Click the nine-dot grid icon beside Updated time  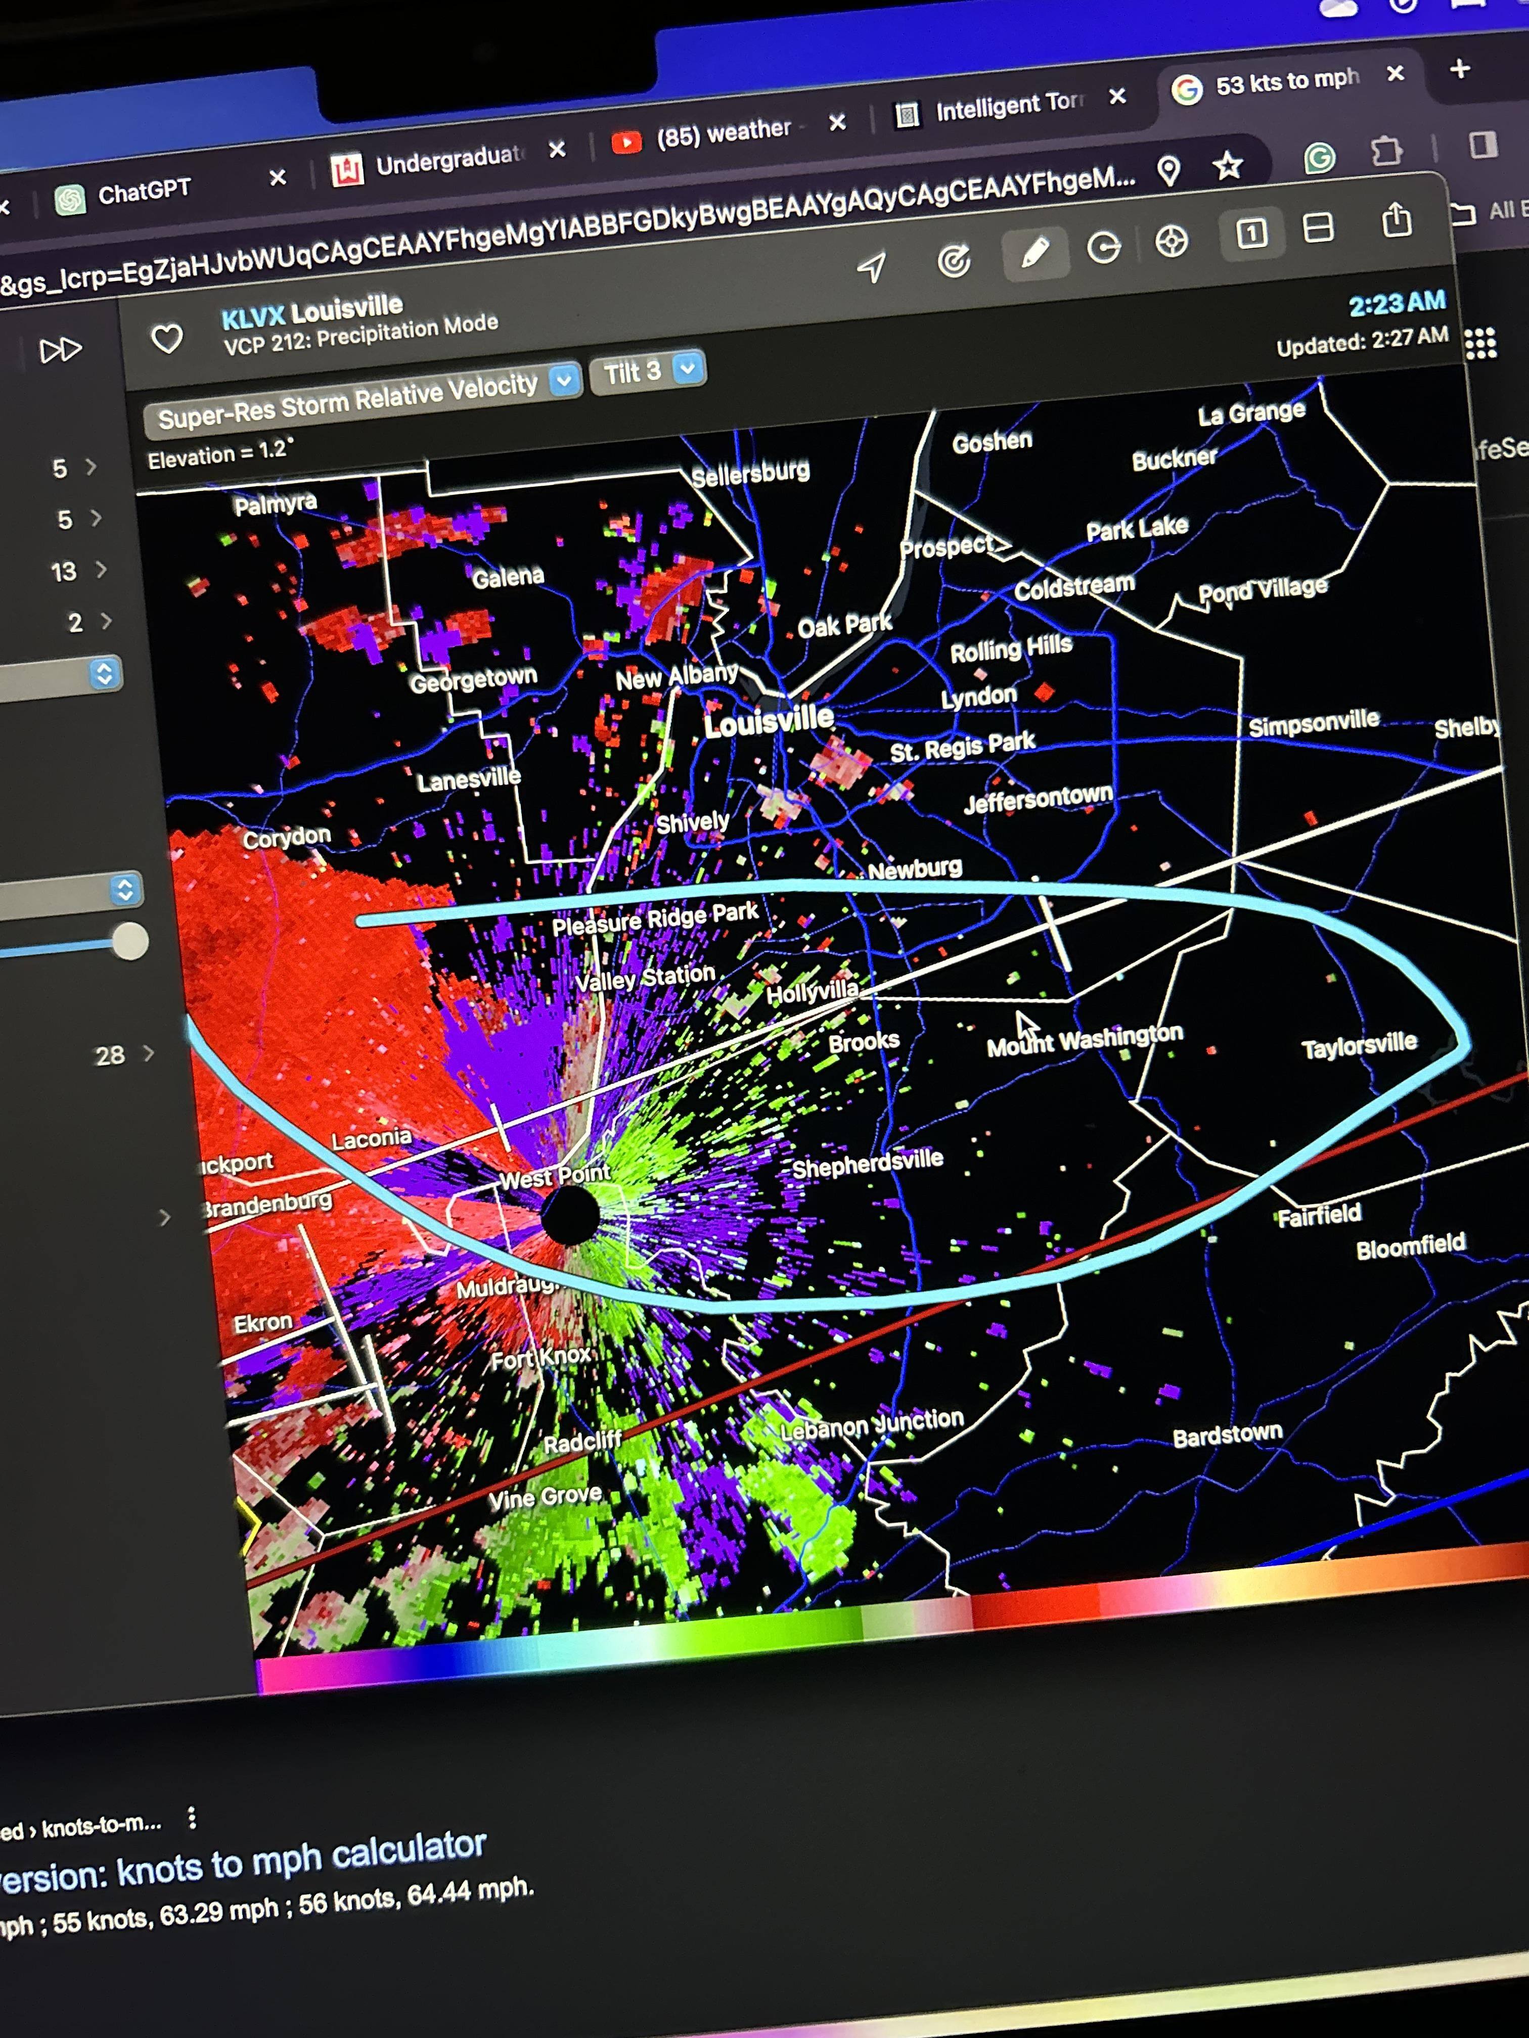1480,343
